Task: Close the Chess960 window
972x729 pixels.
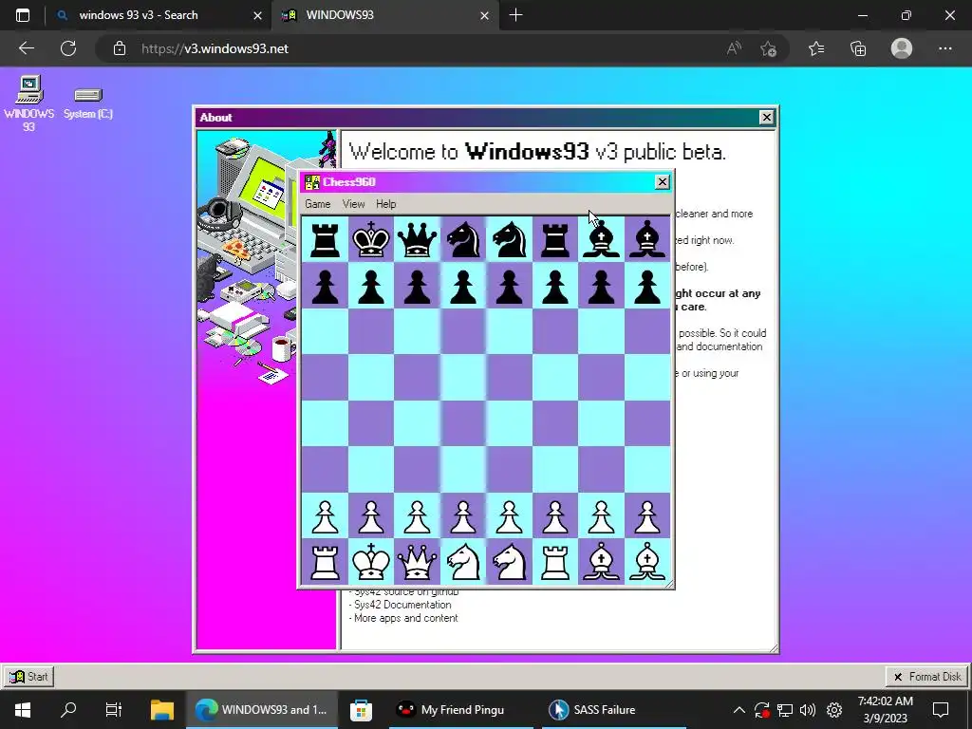Action: (x=662, y=181)
